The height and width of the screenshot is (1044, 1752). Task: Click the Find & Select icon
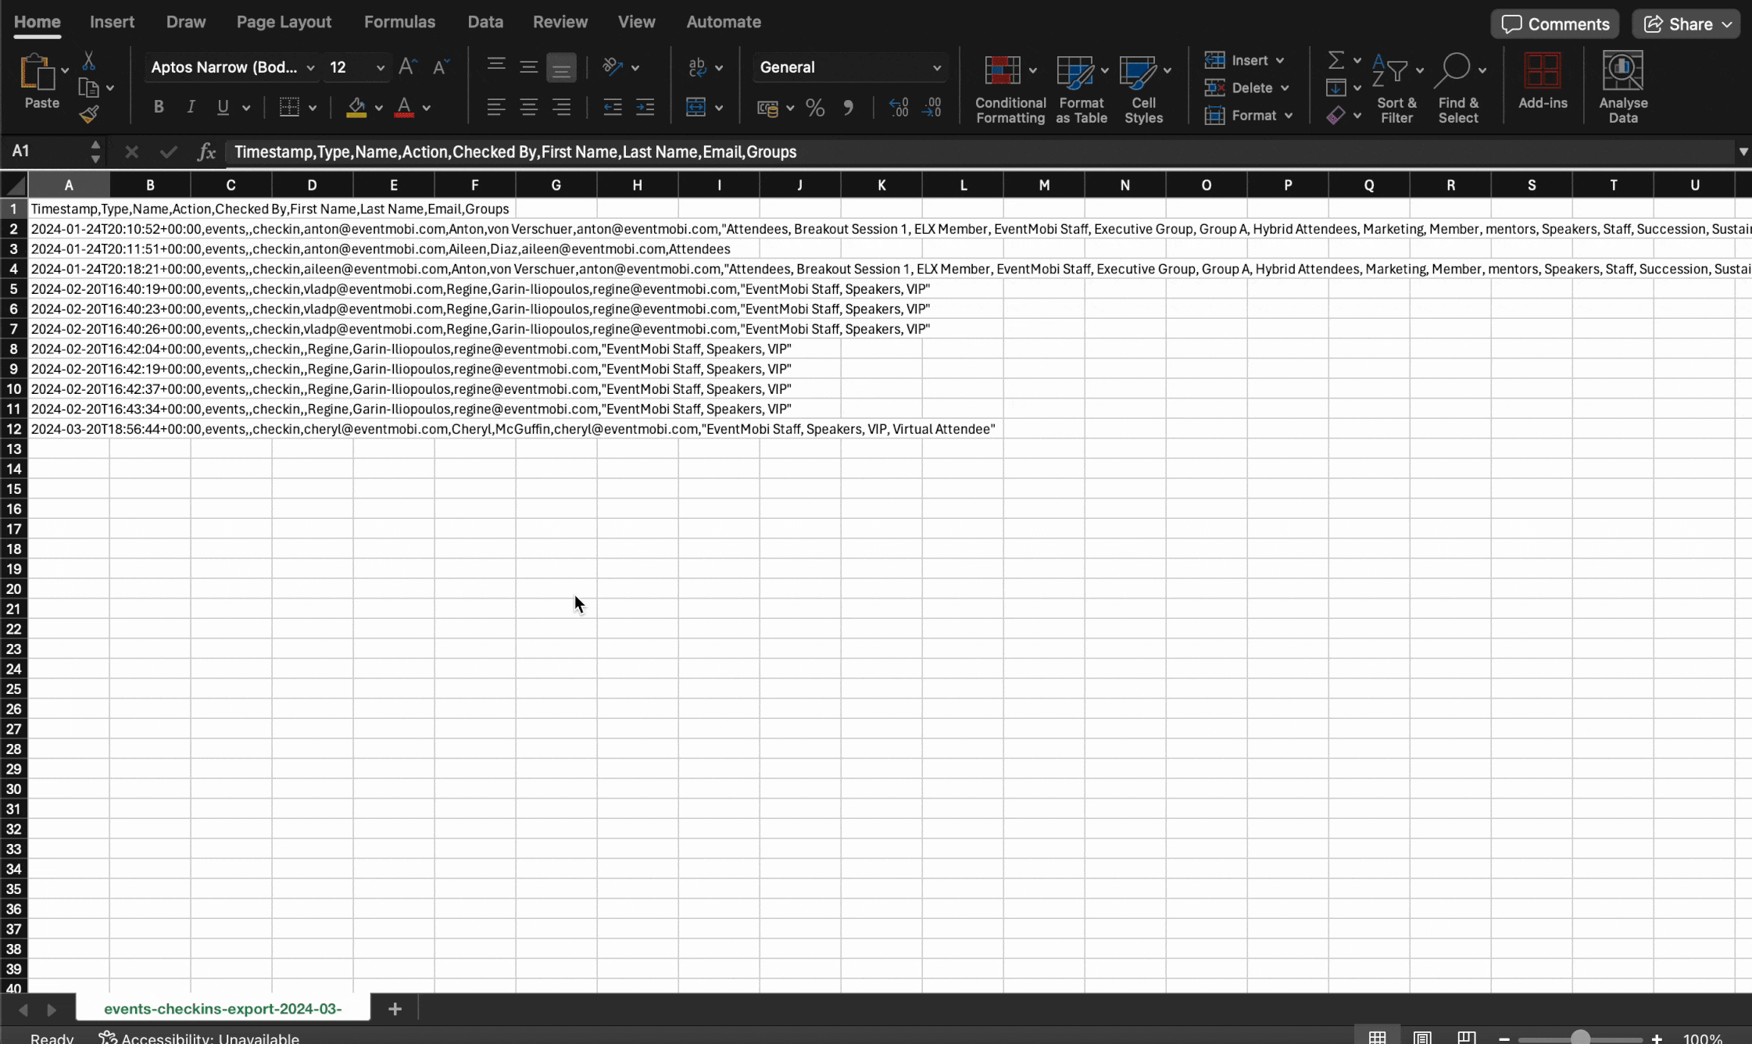(1460, 84)
